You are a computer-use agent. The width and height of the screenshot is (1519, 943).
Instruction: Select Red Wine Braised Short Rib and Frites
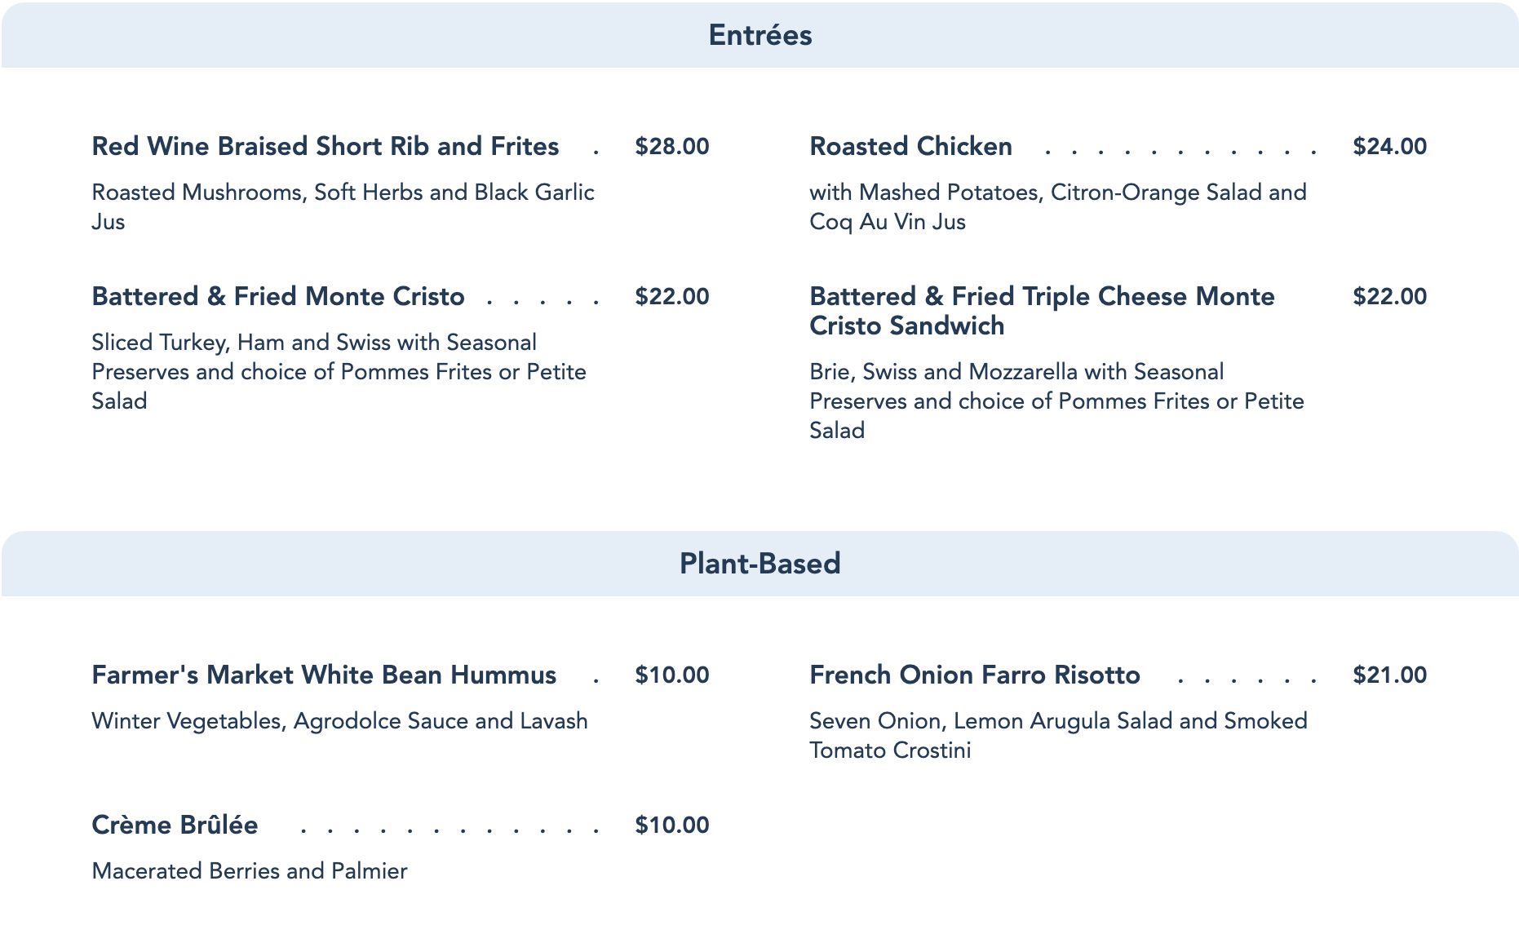[325, 146]
